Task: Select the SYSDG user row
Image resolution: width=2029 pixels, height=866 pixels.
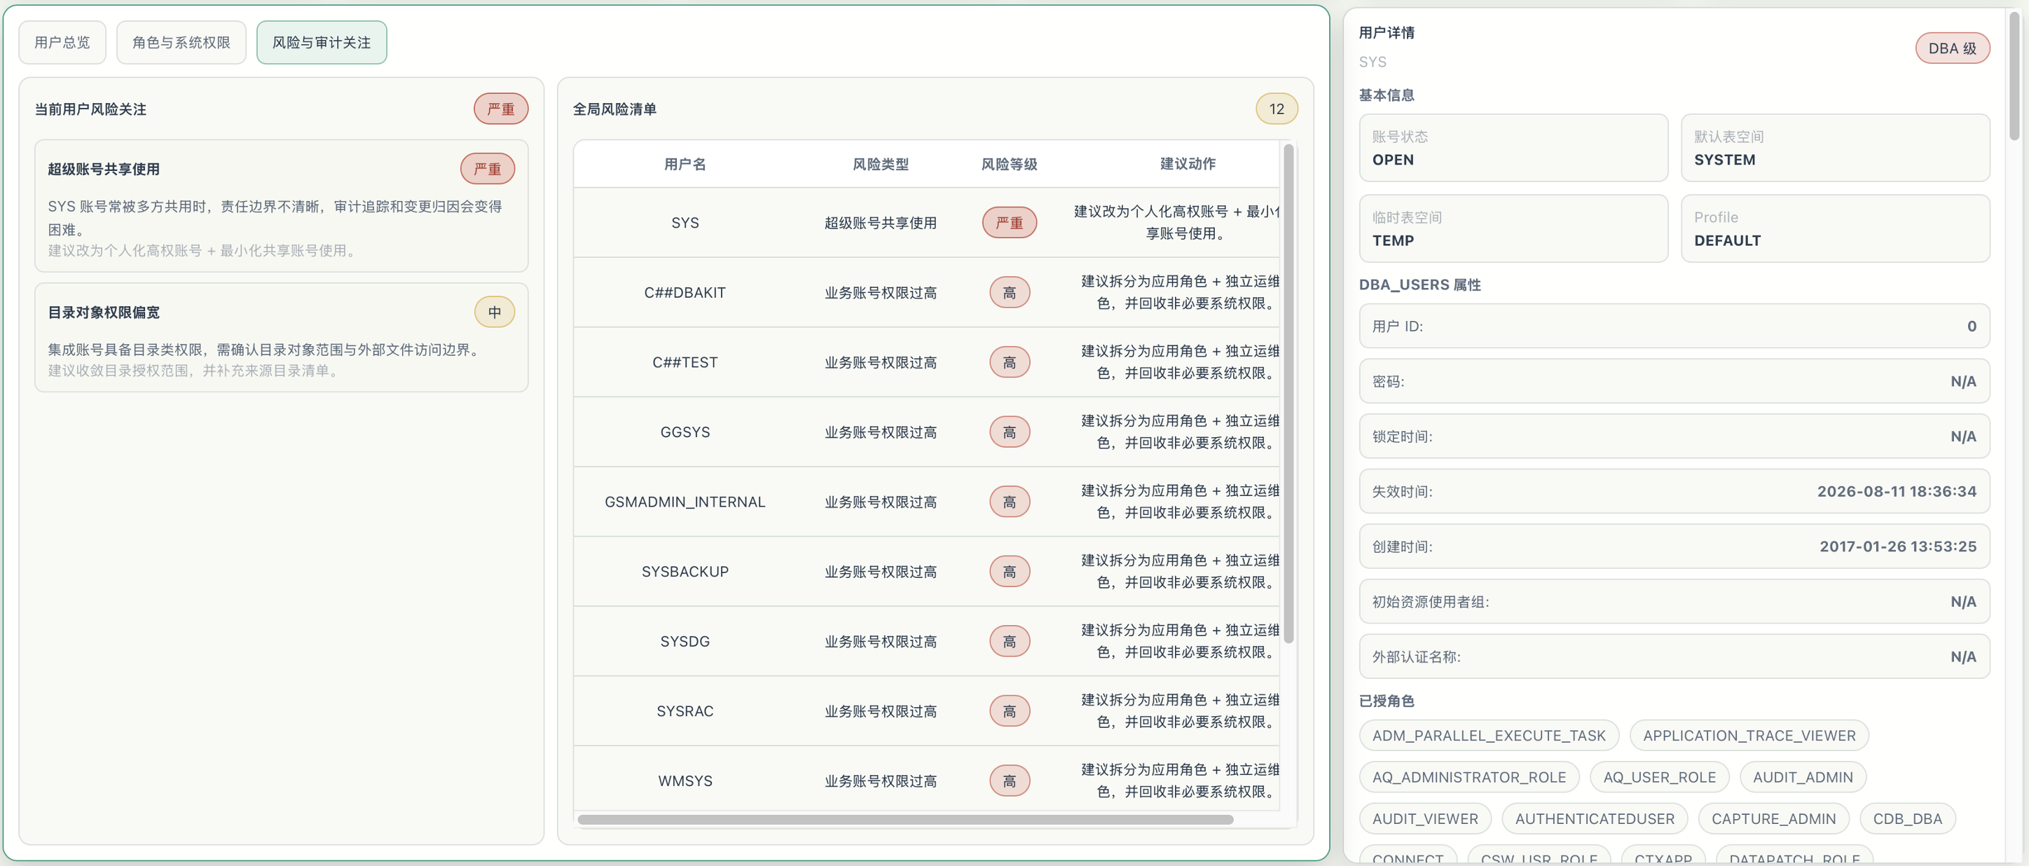Action: (927, 641)
